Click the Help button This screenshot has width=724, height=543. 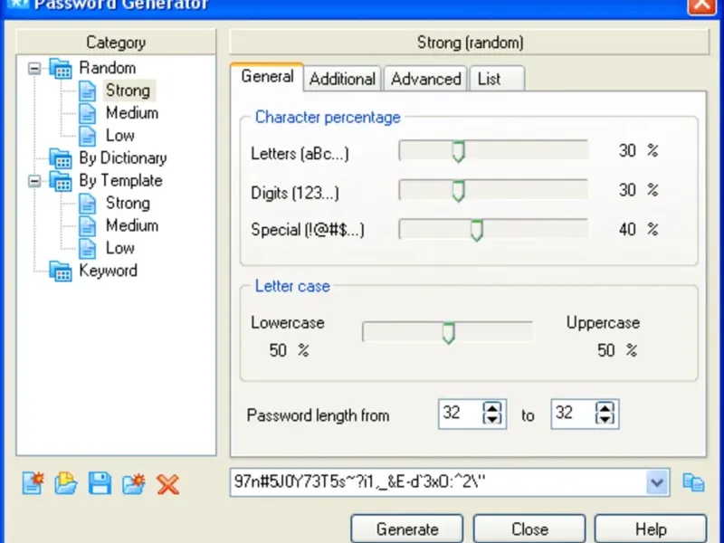651,529
